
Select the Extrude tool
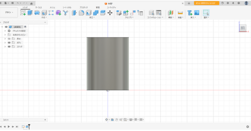pyautogui.click(x=30, y=13)
